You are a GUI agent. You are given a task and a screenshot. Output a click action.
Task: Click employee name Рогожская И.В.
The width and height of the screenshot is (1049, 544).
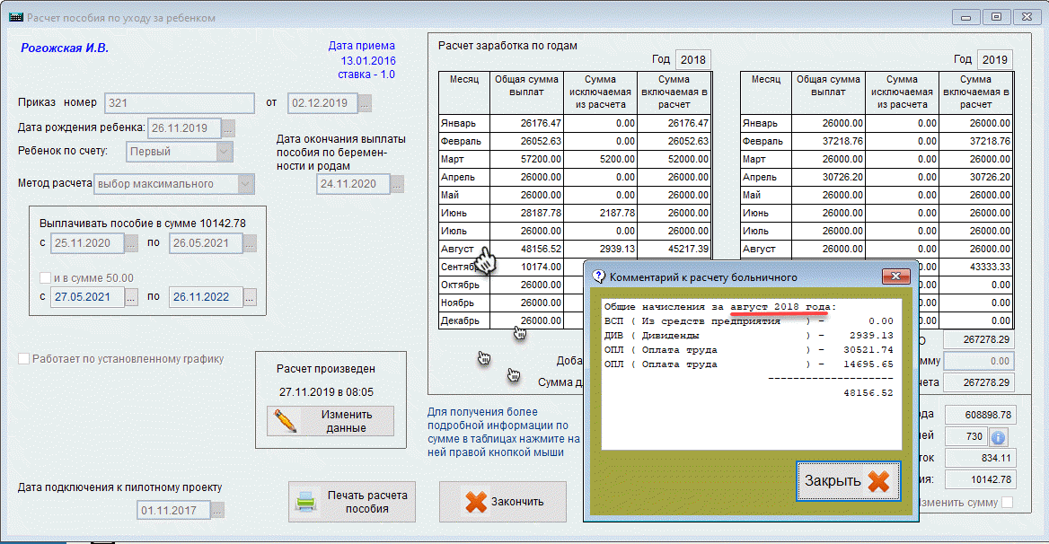[x=65, y=48]
